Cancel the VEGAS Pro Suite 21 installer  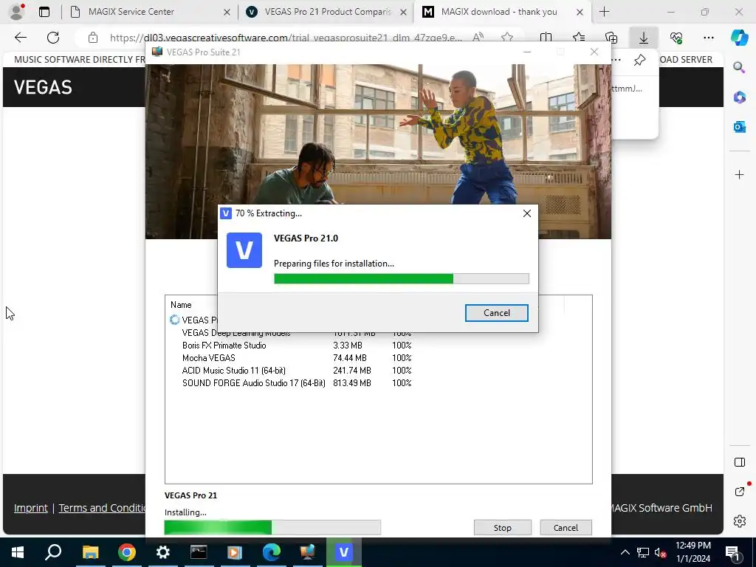[566, 527]
